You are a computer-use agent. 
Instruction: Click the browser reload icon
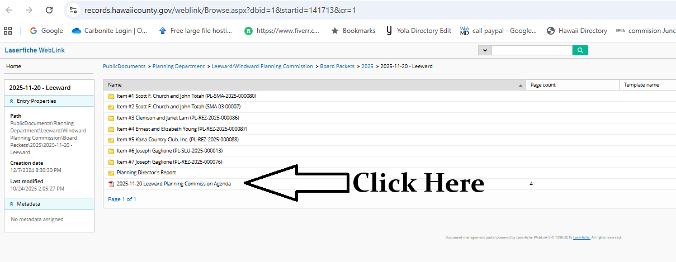point(49,10)
